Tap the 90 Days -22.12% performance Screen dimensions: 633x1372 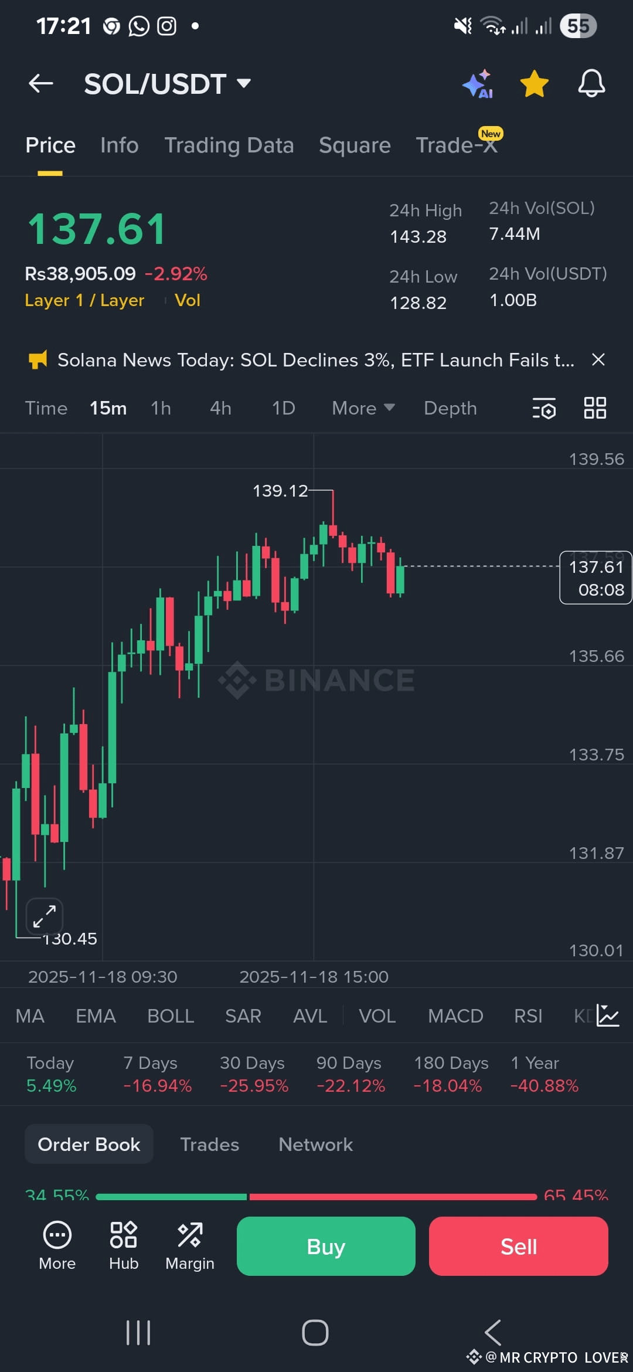click(x=351, y=1074)
